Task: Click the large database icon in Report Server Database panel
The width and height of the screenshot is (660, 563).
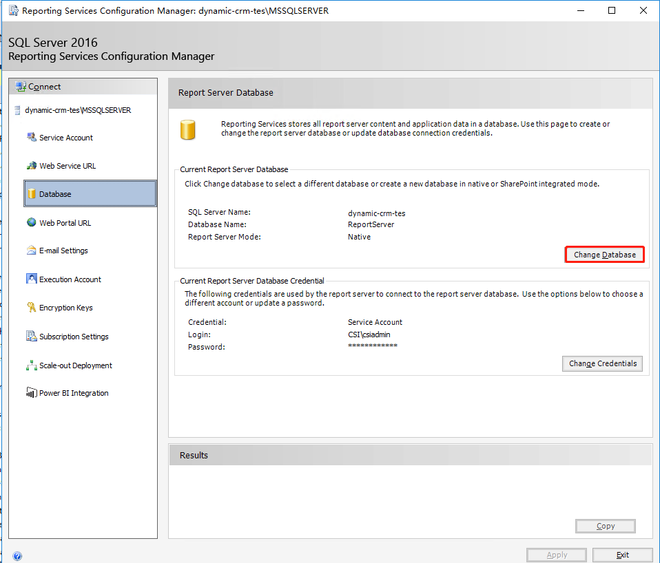Action: point(187,129)
